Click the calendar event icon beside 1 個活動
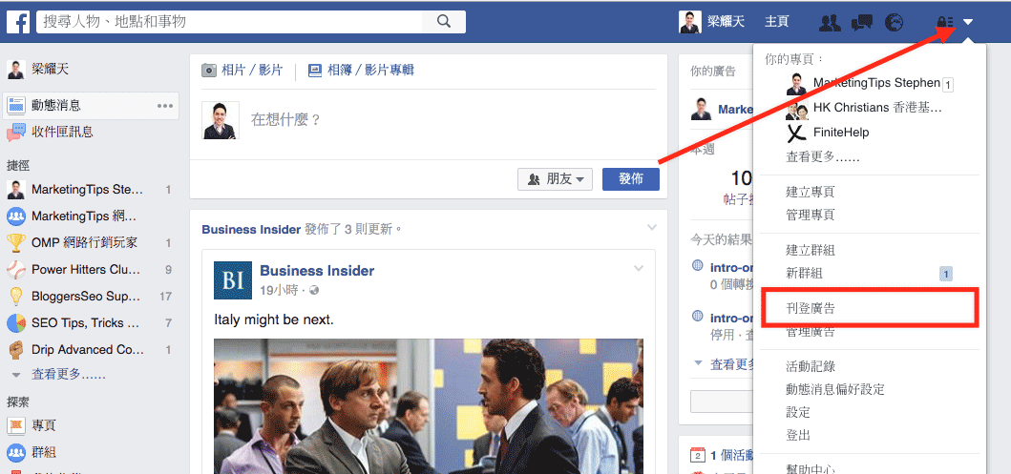This screenshot has width=1011, height=474. [697, 455]
